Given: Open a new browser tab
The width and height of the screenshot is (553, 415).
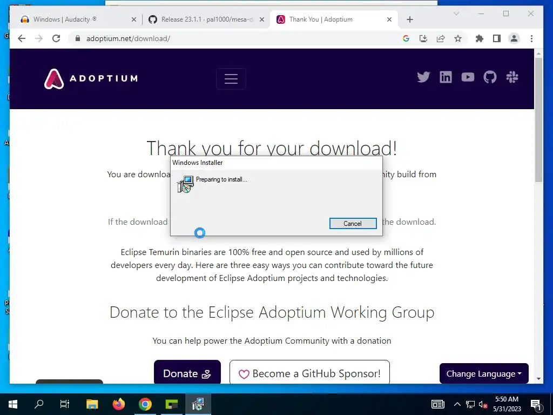Looking at the screenshot, I should 409,19.
